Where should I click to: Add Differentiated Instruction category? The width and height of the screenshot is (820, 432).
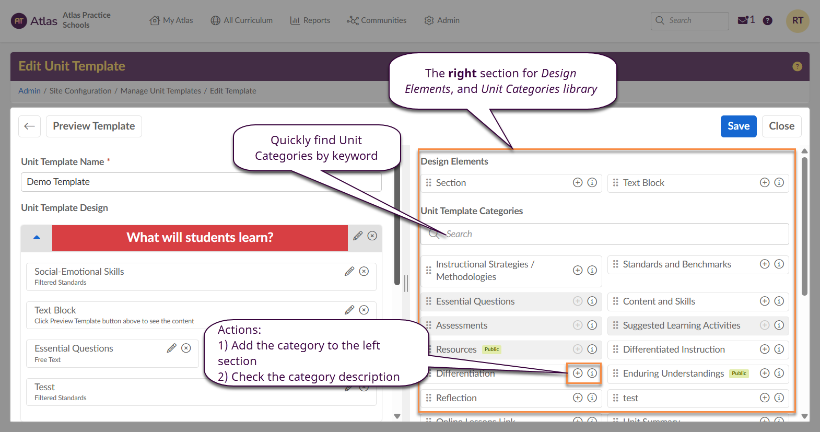[x=765, y=349]
